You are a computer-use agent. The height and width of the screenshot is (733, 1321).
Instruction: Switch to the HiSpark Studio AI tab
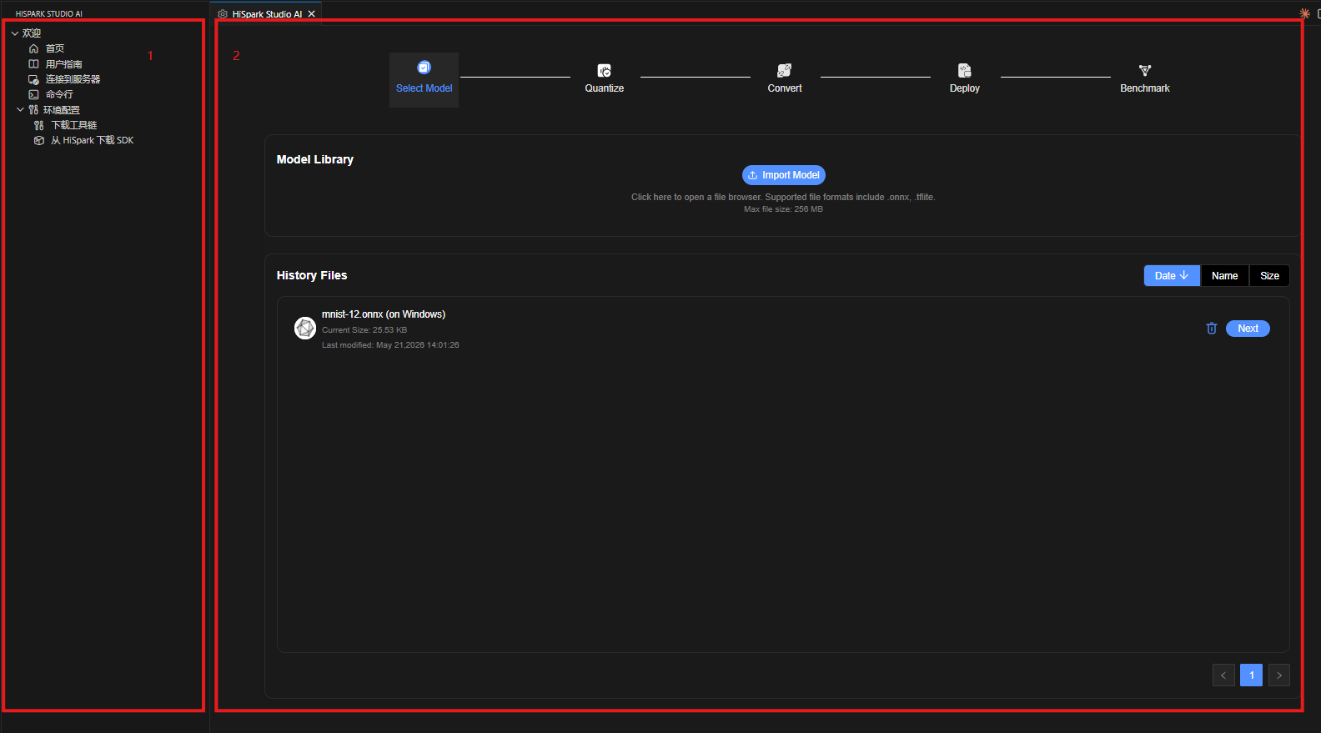[267, 14]
